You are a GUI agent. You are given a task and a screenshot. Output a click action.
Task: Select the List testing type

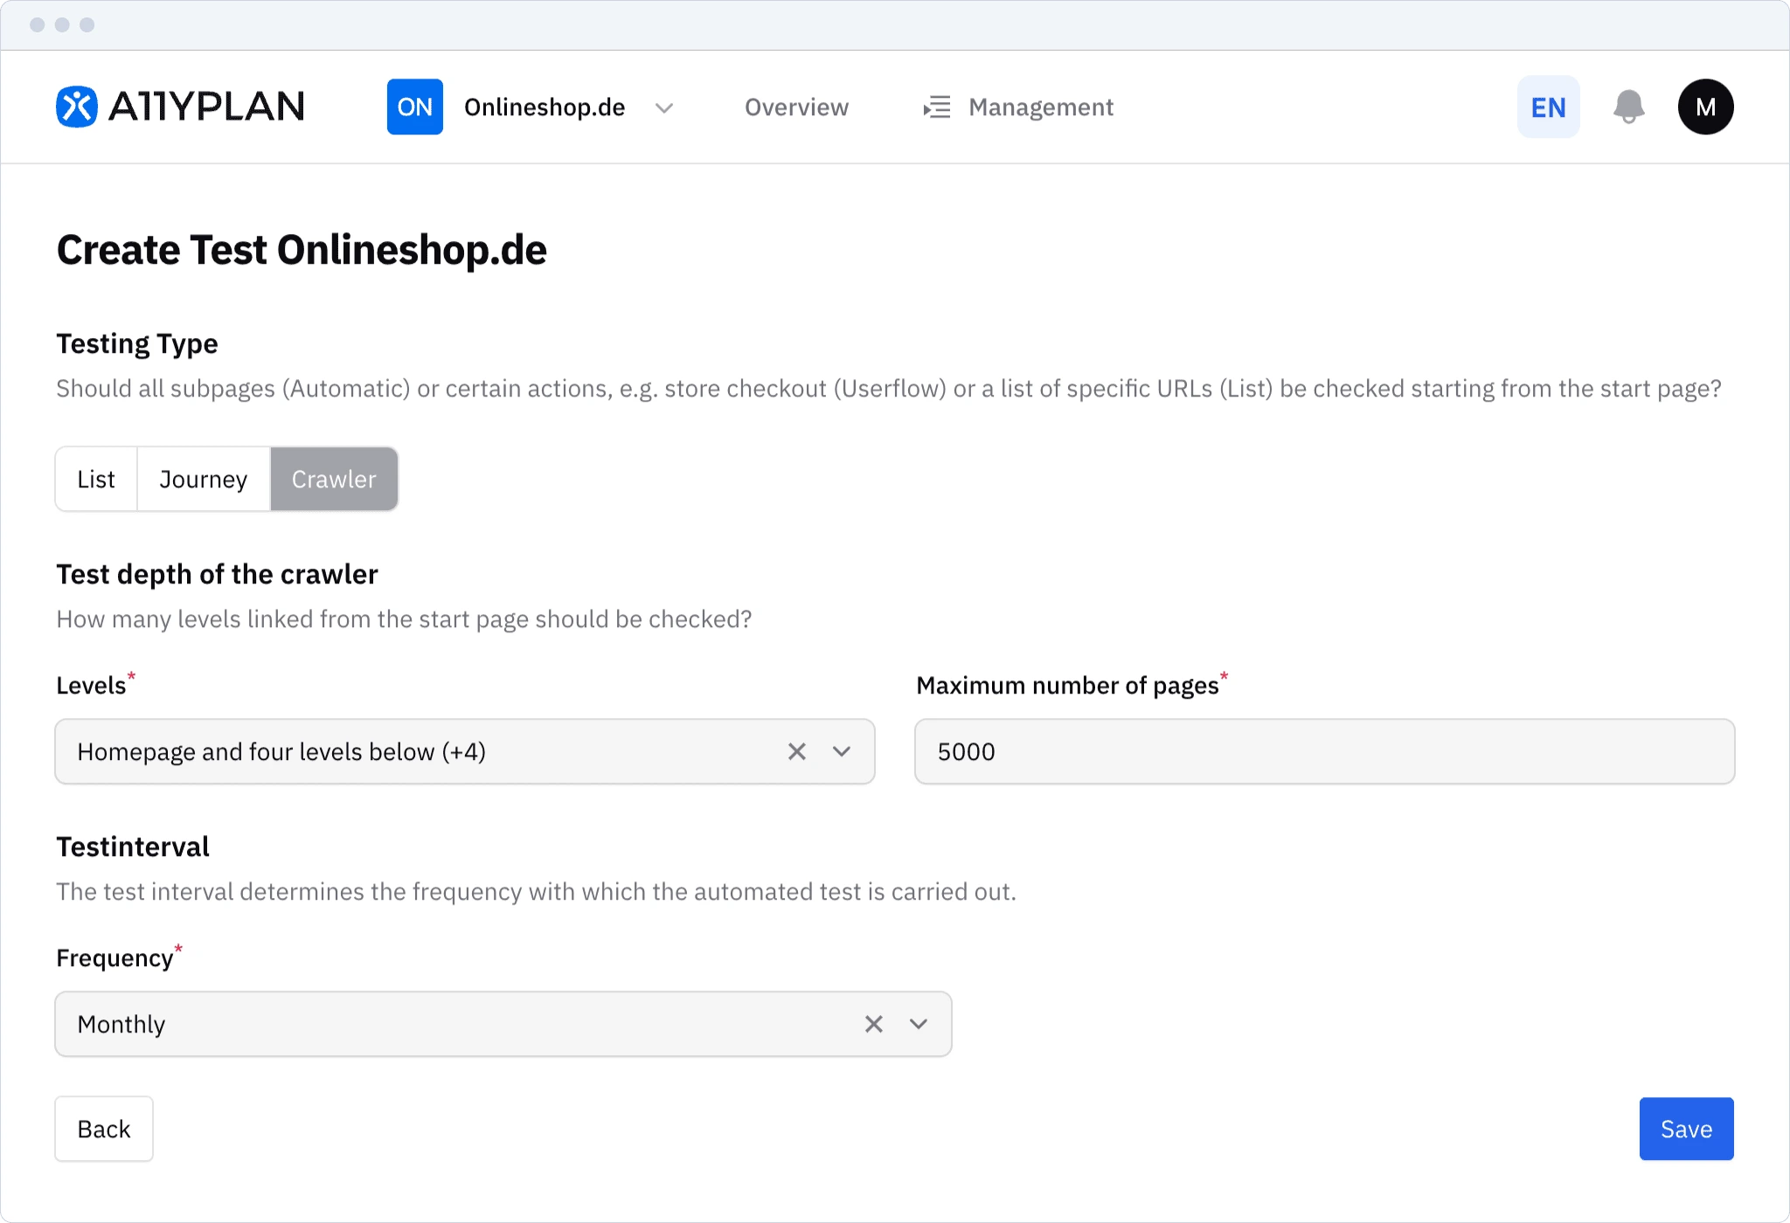pos(96,479)
